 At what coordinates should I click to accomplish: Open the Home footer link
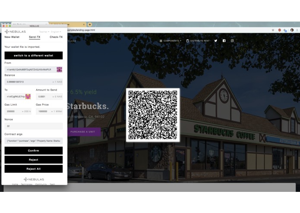pos(15,184)
